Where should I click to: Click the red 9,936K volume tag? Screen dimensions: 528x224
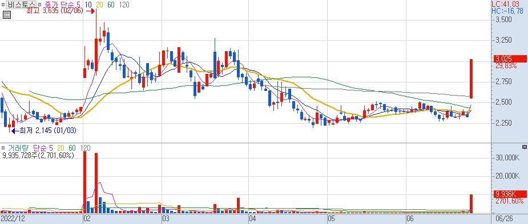tap(510, 194)
